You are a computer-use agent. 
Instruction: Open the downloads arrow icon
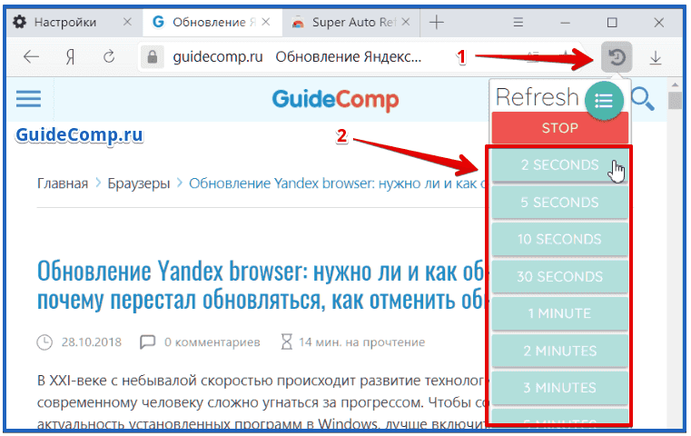pyautogui.click(x=656, y=58)
